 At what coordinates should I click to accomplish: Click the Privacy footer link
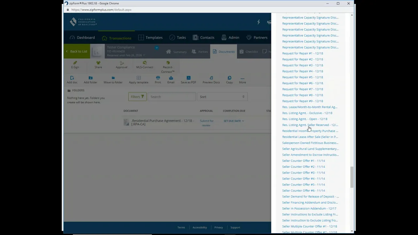[x=218, y=227]
